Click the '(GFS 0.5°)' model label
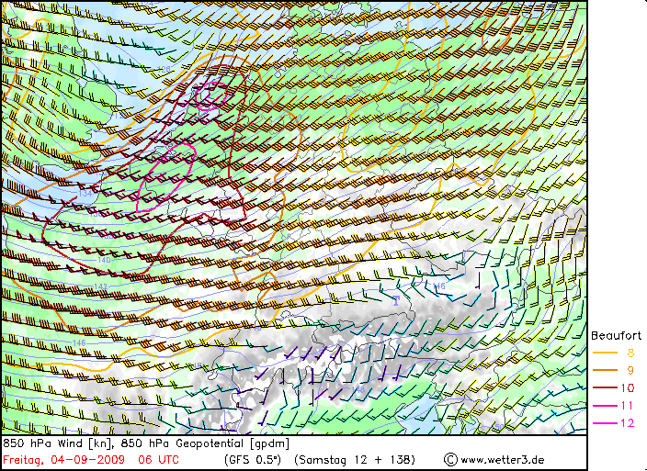The width and height of the screenshot is (647, 471). (x=253, y=459)
